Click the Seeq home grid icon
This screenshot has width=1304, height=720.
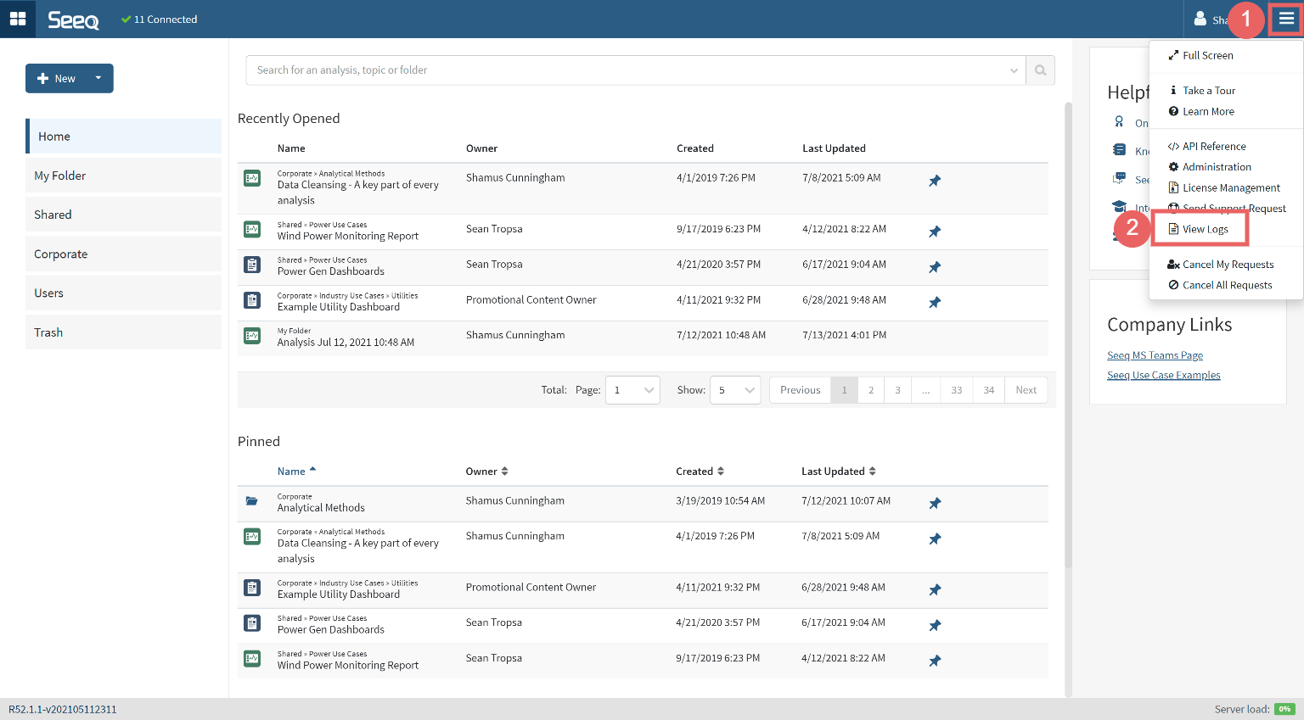18,19
